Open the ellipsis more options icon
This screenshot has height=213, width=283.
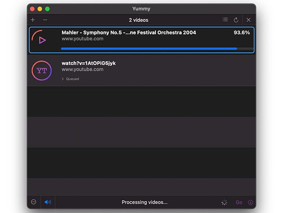coord(34,202)
